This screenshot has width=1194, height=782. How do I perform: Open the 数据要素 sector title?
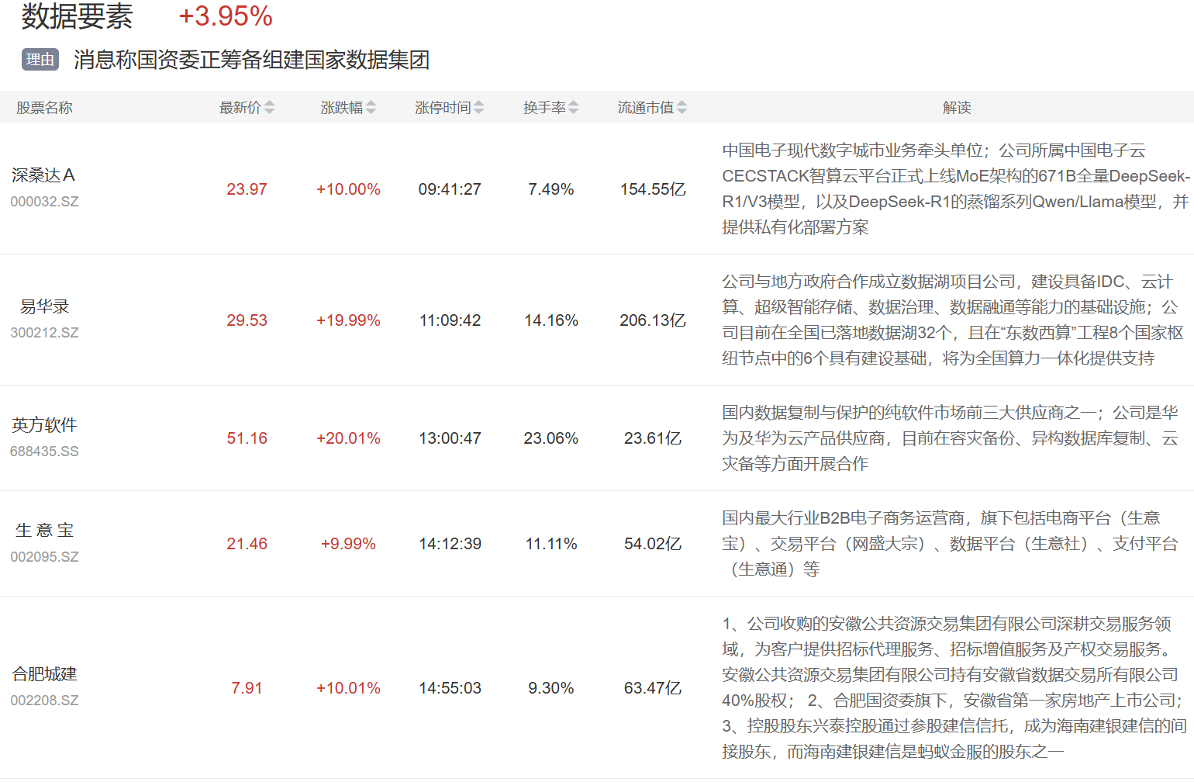coord(77,16)
